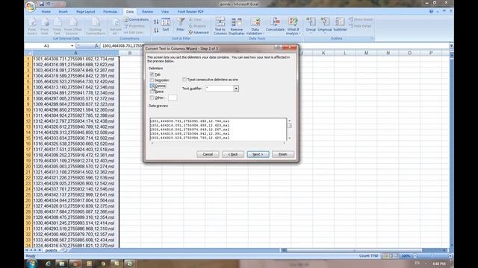Open the Name Box dropdown arrow
478x268 pixels.
72,45
